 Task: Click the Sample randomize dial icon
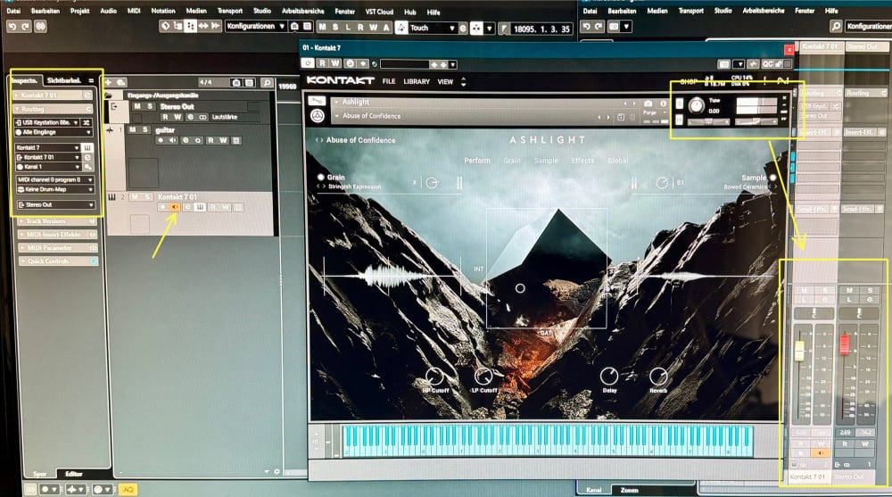[662, 183]
